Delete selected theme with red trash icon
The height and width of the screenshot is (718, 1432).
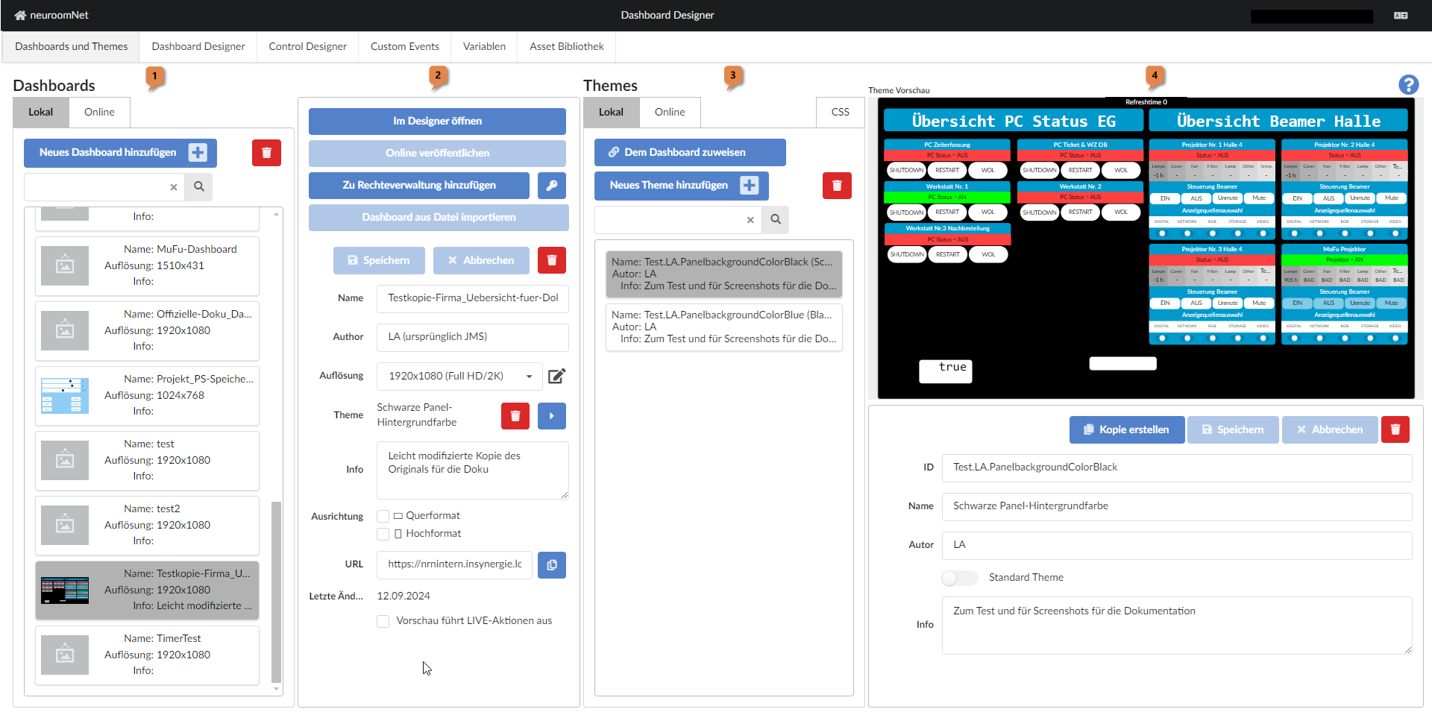pyautogui.click(x=837, y=185)
